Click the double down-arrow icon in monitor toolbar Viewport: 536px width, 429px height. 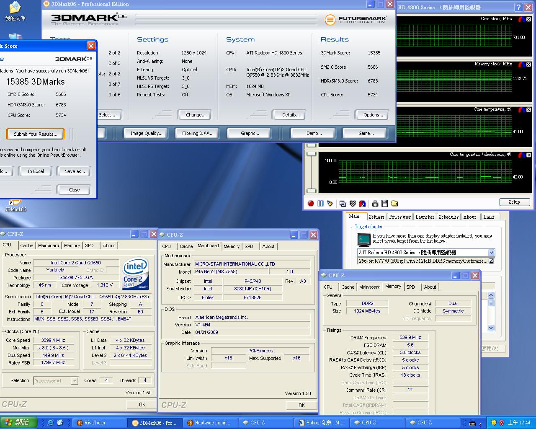point(353,204)
